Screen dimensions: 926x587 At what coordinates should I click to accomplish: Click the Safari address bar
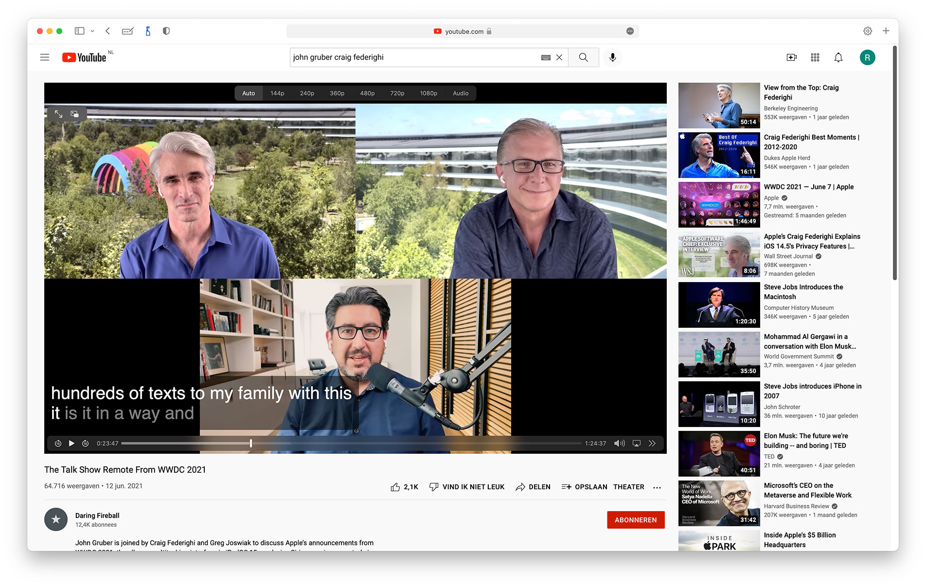(463, 31)
